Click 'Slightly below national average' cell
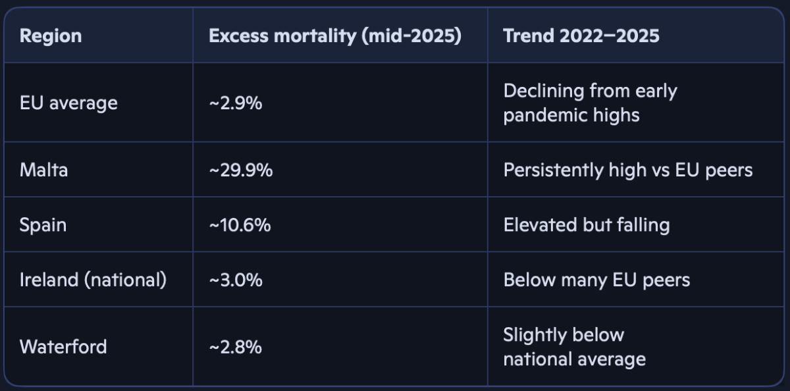Screen dimensions: 790x391 pyautogui.click(x=574, y=347)
